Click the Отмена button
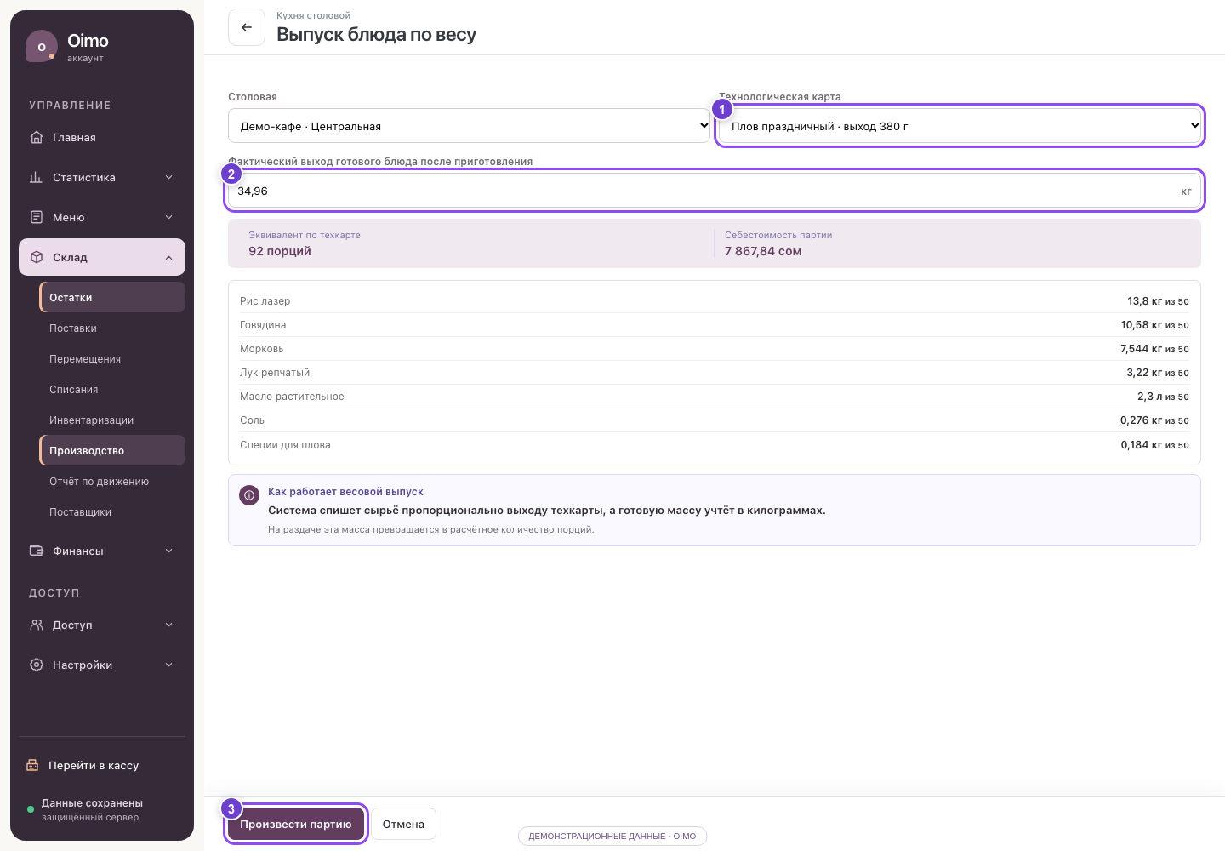This screenshot has width=1225, height=851. click(x=403, y=824)
